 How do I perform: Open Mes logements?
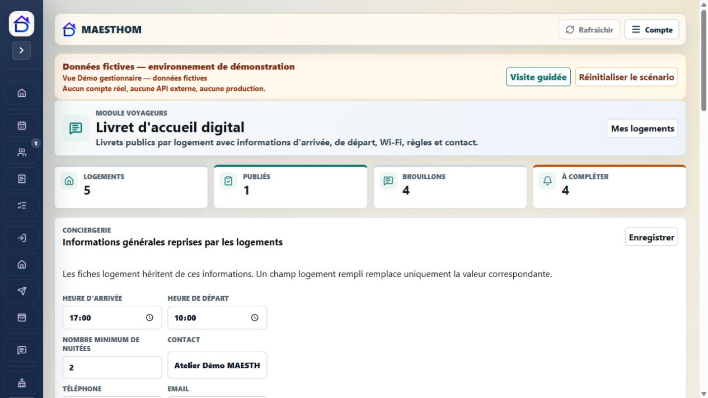coord(643,128)
